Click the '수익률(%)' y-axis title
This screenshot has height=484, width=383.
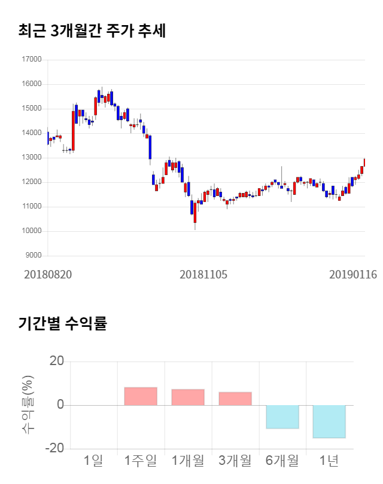pos(28,405)
